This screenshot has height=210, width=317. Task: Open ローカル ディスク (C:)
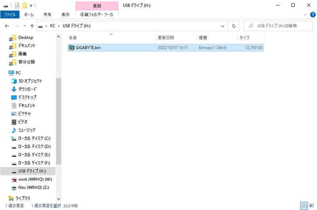coord(34,138)
